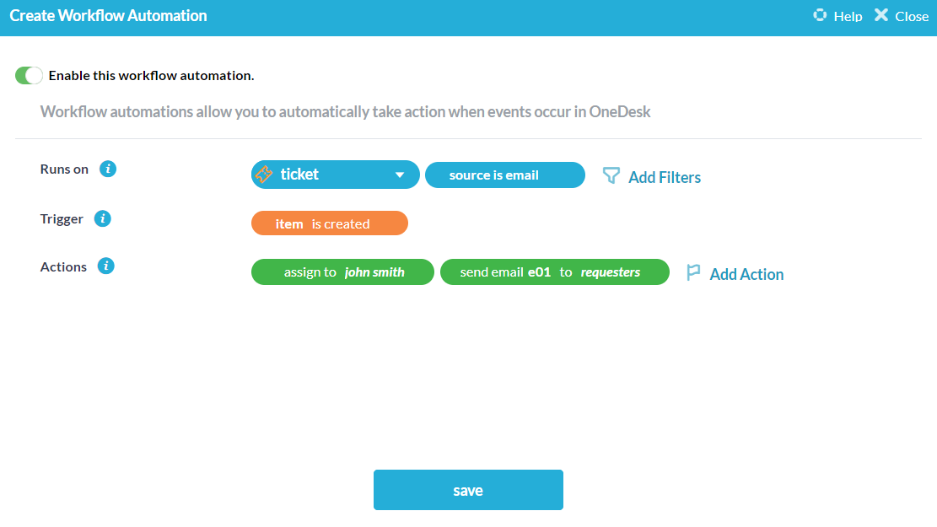Click the Help gear icon
The height and width of the screenshot is (527, 937).
coord(819,14)
